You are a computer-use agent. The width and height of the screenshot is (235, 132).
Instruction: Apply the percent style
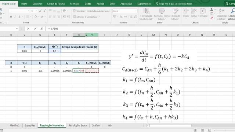pos(121,17)
